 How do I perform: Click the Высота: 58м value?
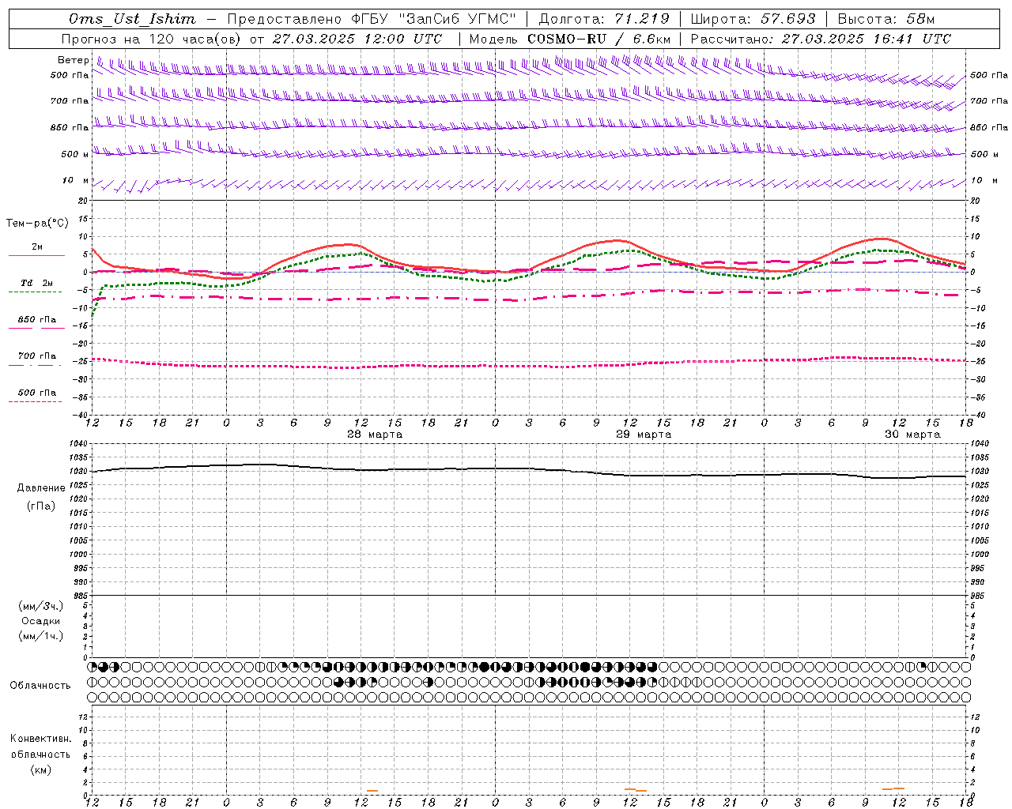[x=886, y=19]
